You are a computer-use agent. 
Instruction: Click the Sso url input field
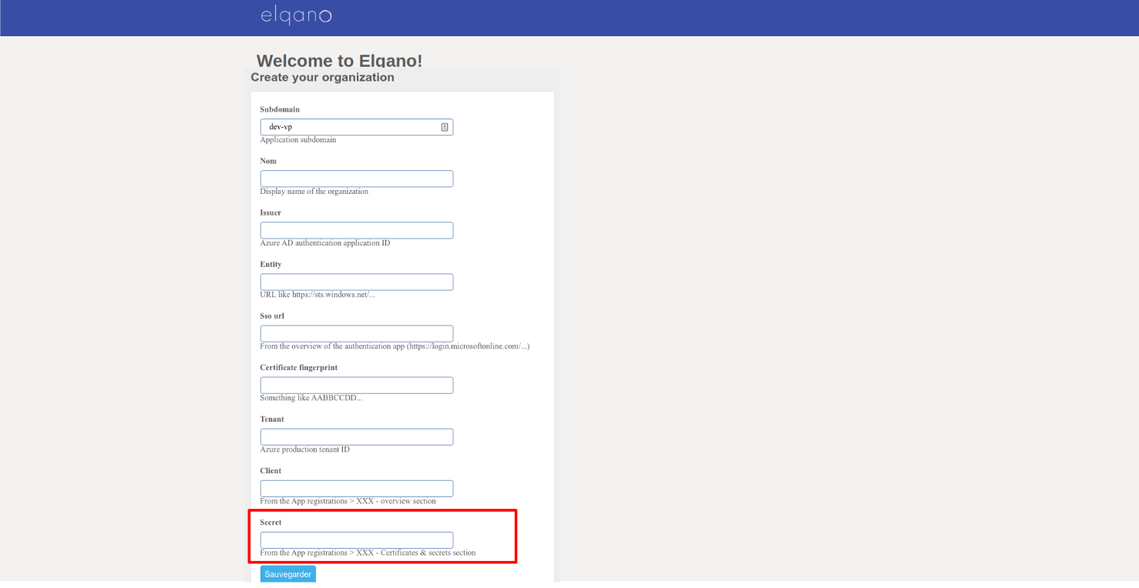(357, 333)
